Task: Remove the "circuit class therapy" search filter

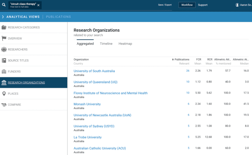Action: 38,5
